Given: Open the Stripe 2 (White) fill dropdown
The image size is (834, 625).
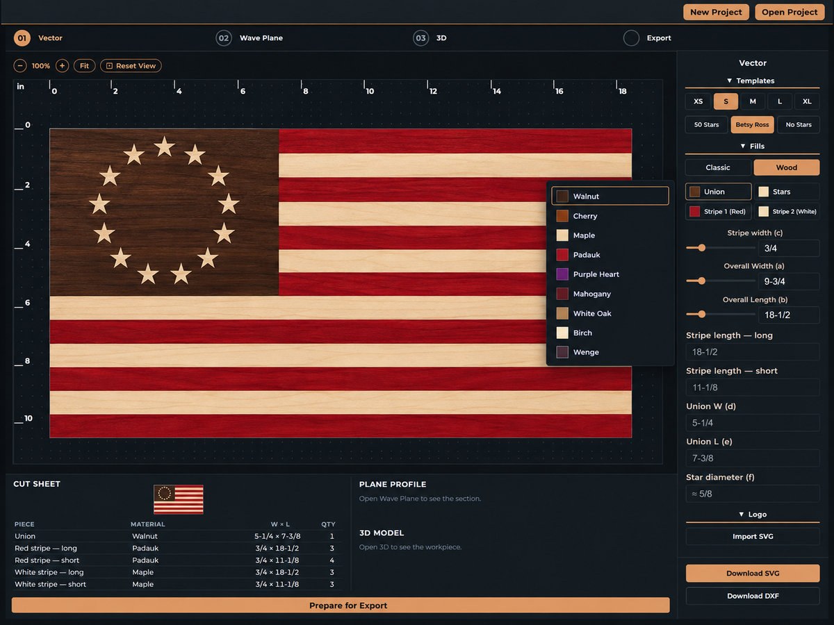Looking at the screenshot, I should (787, 212).
